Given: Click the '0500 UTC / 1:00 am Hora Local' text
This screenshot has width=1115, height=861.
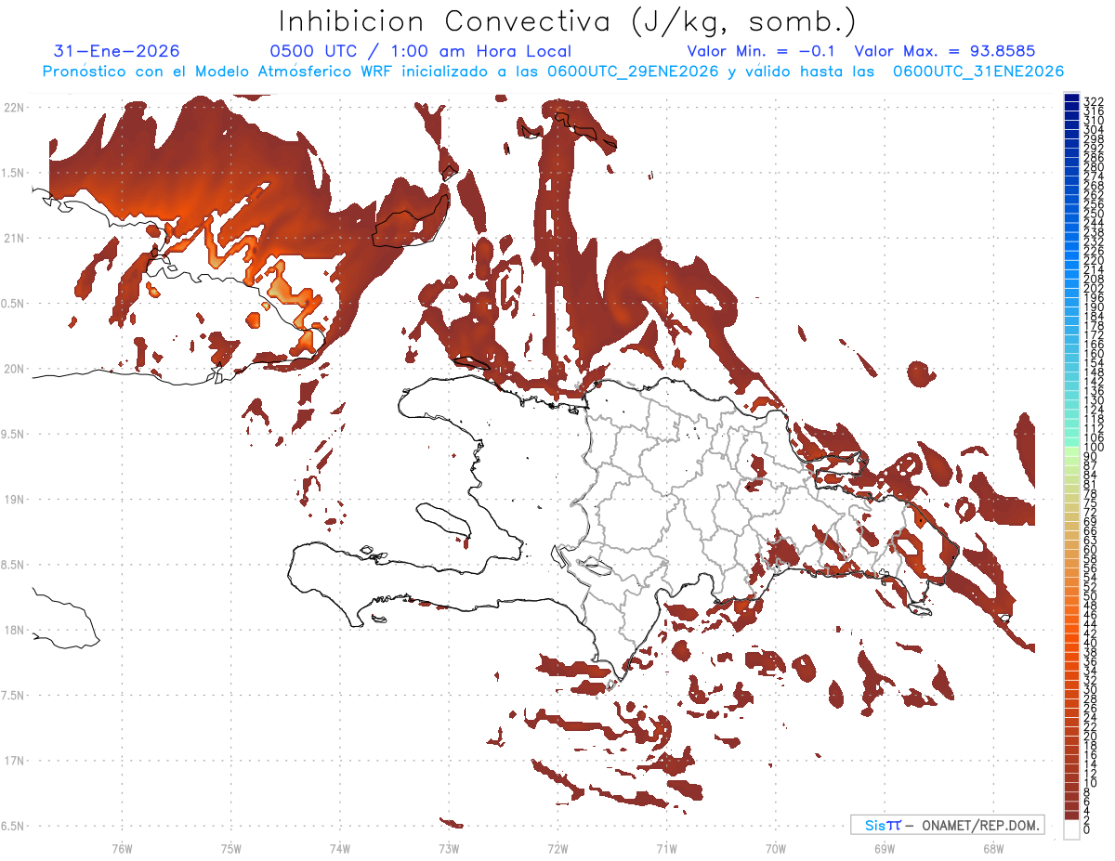Looking at the screenshot, I should 420,51.
